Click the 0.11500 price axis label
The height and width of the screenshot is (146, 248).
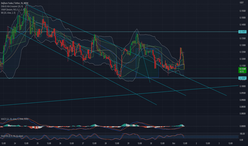[x=242, y=66]
